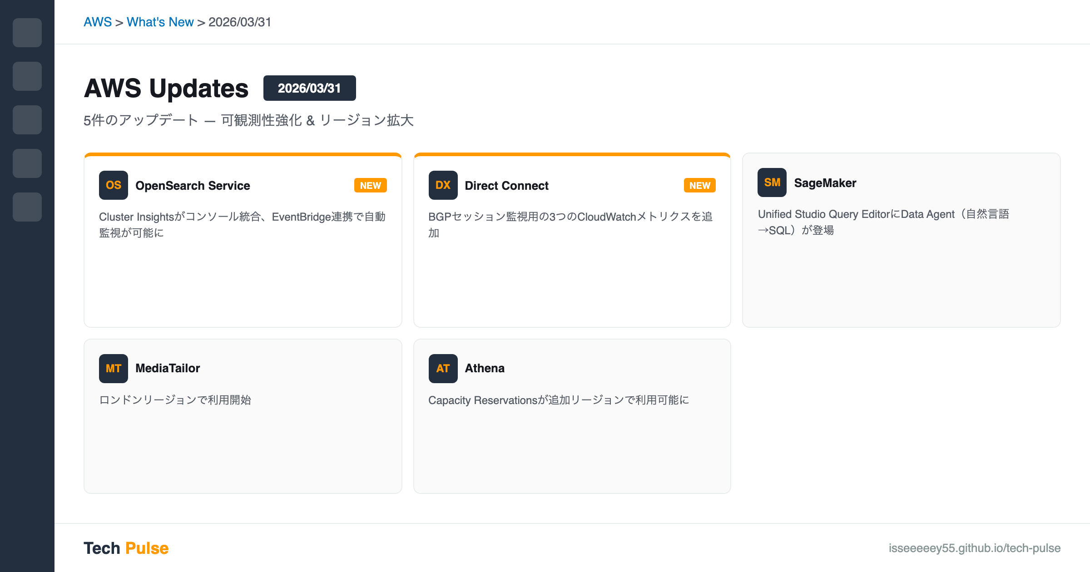The width and height of the screenshot is (1090, 572).
Task: Click the NEW badge on OpenSearch Service
Action: (x=370, y=186)
